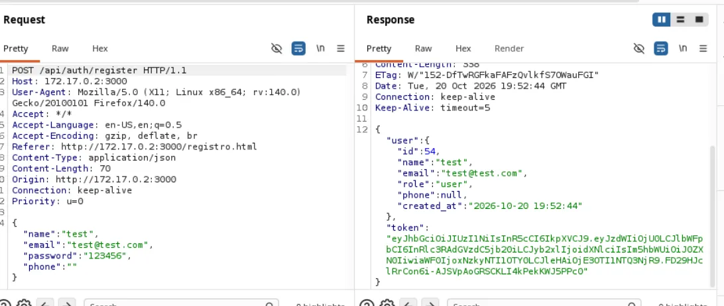Image resolution: width=724 pixels, height=306 pixels.
Task: Click the "password":"123456" line
Action: coord(77,256)
